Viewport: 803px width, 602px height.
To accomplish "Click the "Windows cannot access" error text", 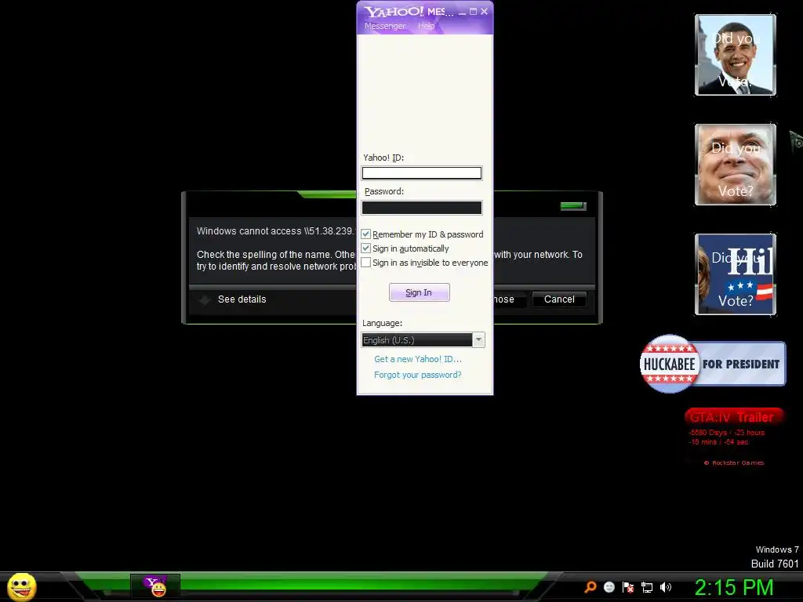I will click(x=275, y=231).
